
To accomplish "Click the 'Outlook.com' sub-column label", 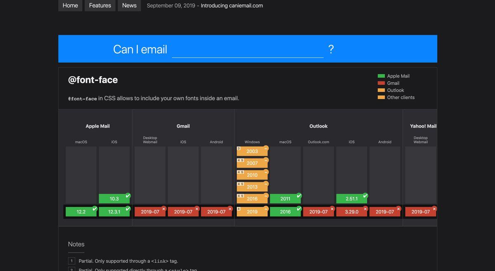I will click(x=318, y=142).
